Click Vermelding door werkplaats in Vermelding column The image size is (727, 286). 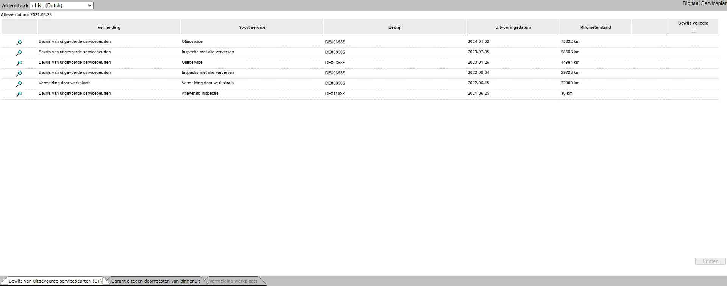coord(65,83)
